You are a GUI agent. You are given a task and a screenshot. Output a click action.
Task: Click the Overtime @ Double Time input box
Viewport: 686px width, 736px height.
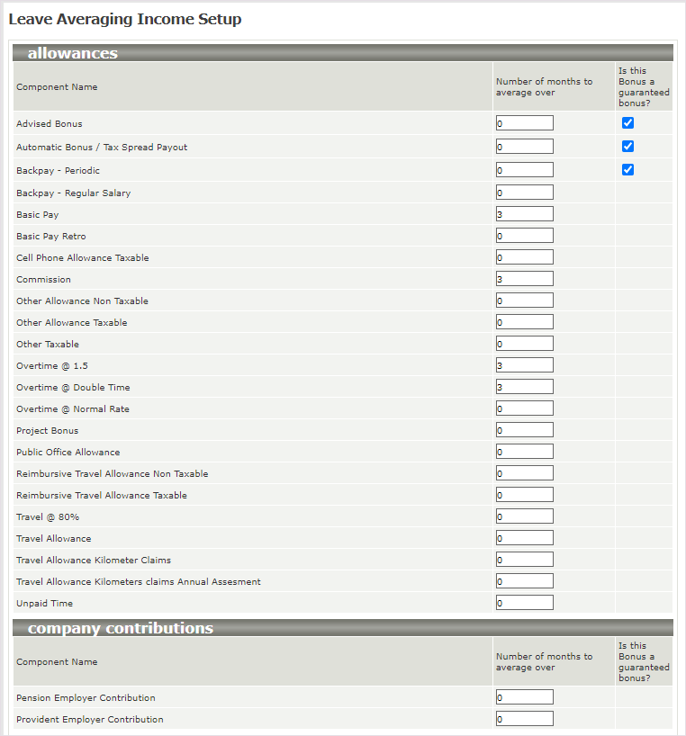point(524,387)
